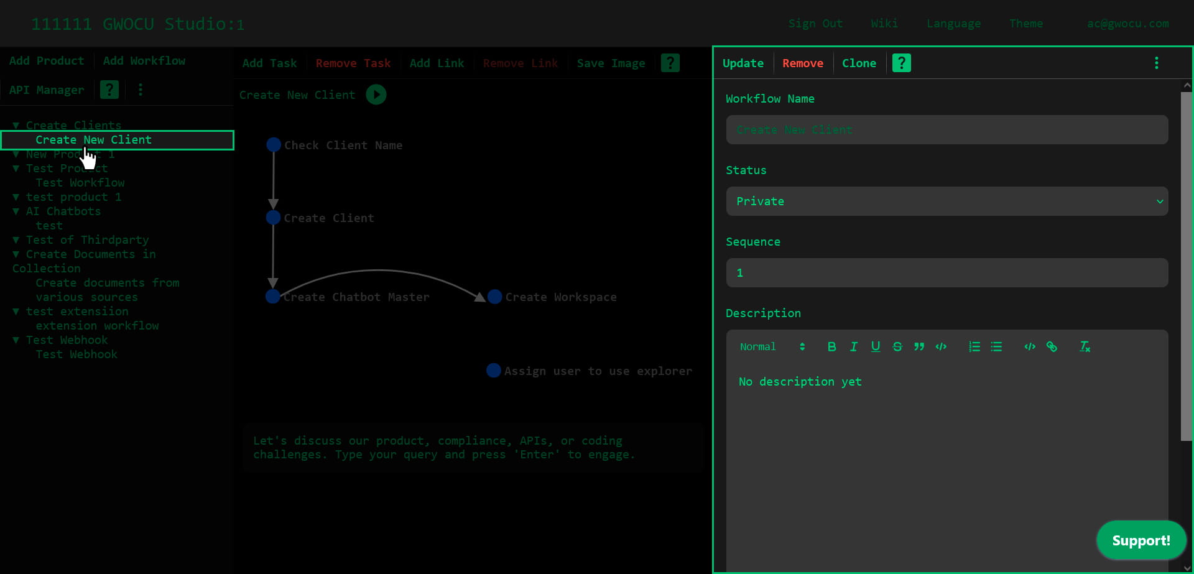The image size is (1194, 574).
Task: Click into the description text area
Action: pos(946,466)
